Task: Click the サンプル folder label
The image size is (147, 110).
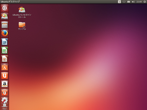Action: [22, 29]
